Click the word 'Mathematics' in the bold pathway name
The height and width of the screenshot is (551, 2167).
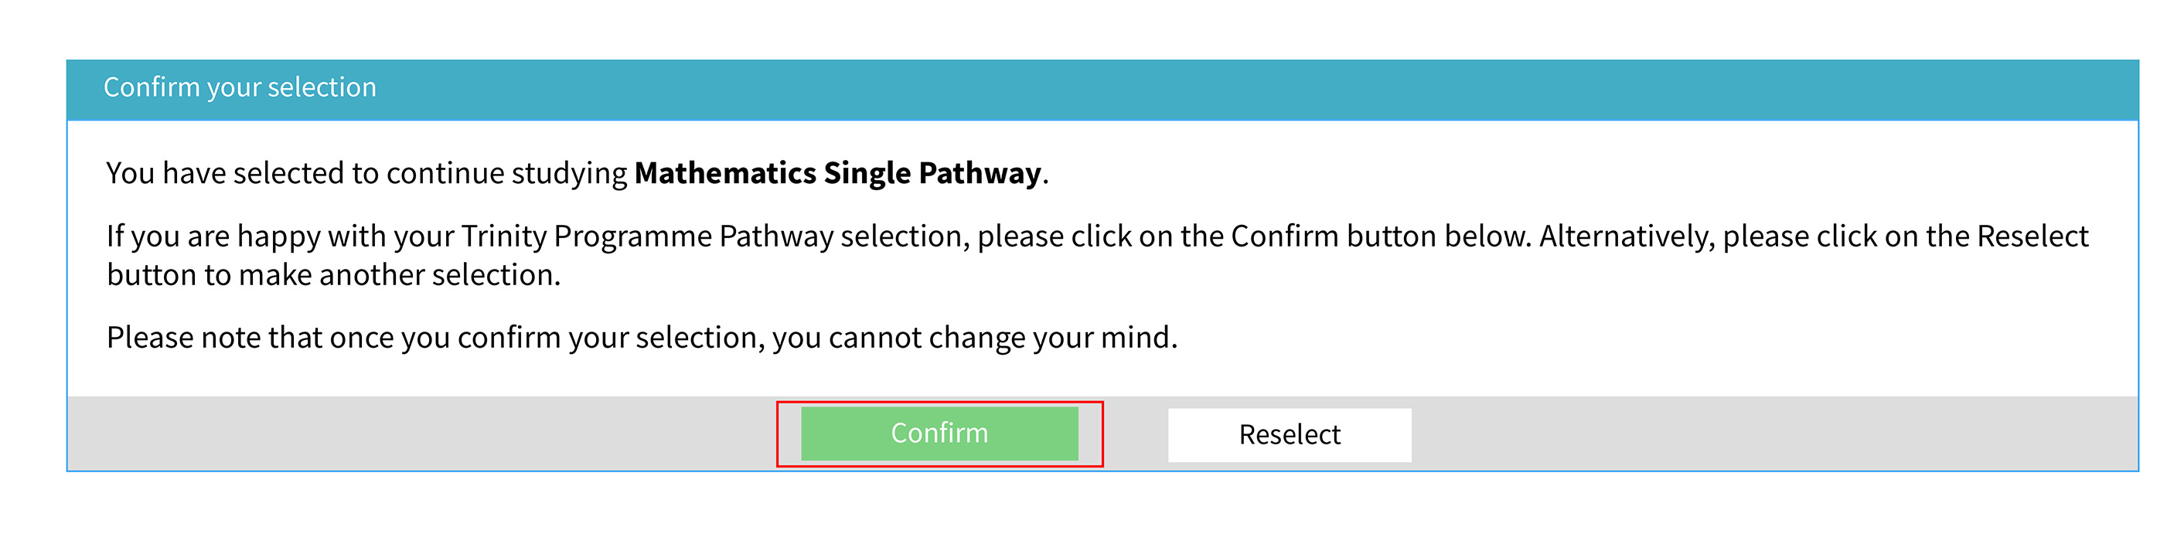pyautogui.click(x=725, y=173)
